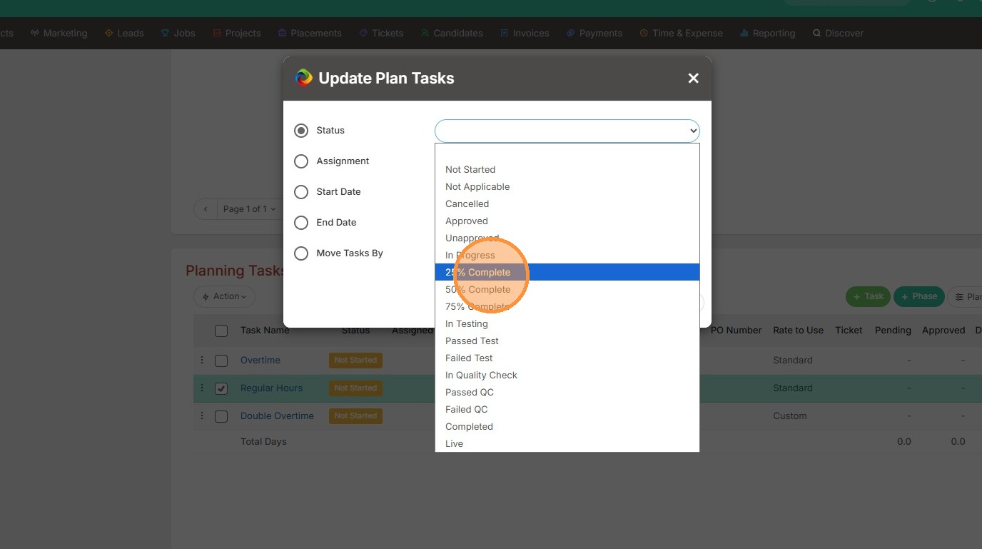This screenshot has width=982, height=549.
Task: Choose '25% Complete' in the dropdown list
Action: pos(567,272)
